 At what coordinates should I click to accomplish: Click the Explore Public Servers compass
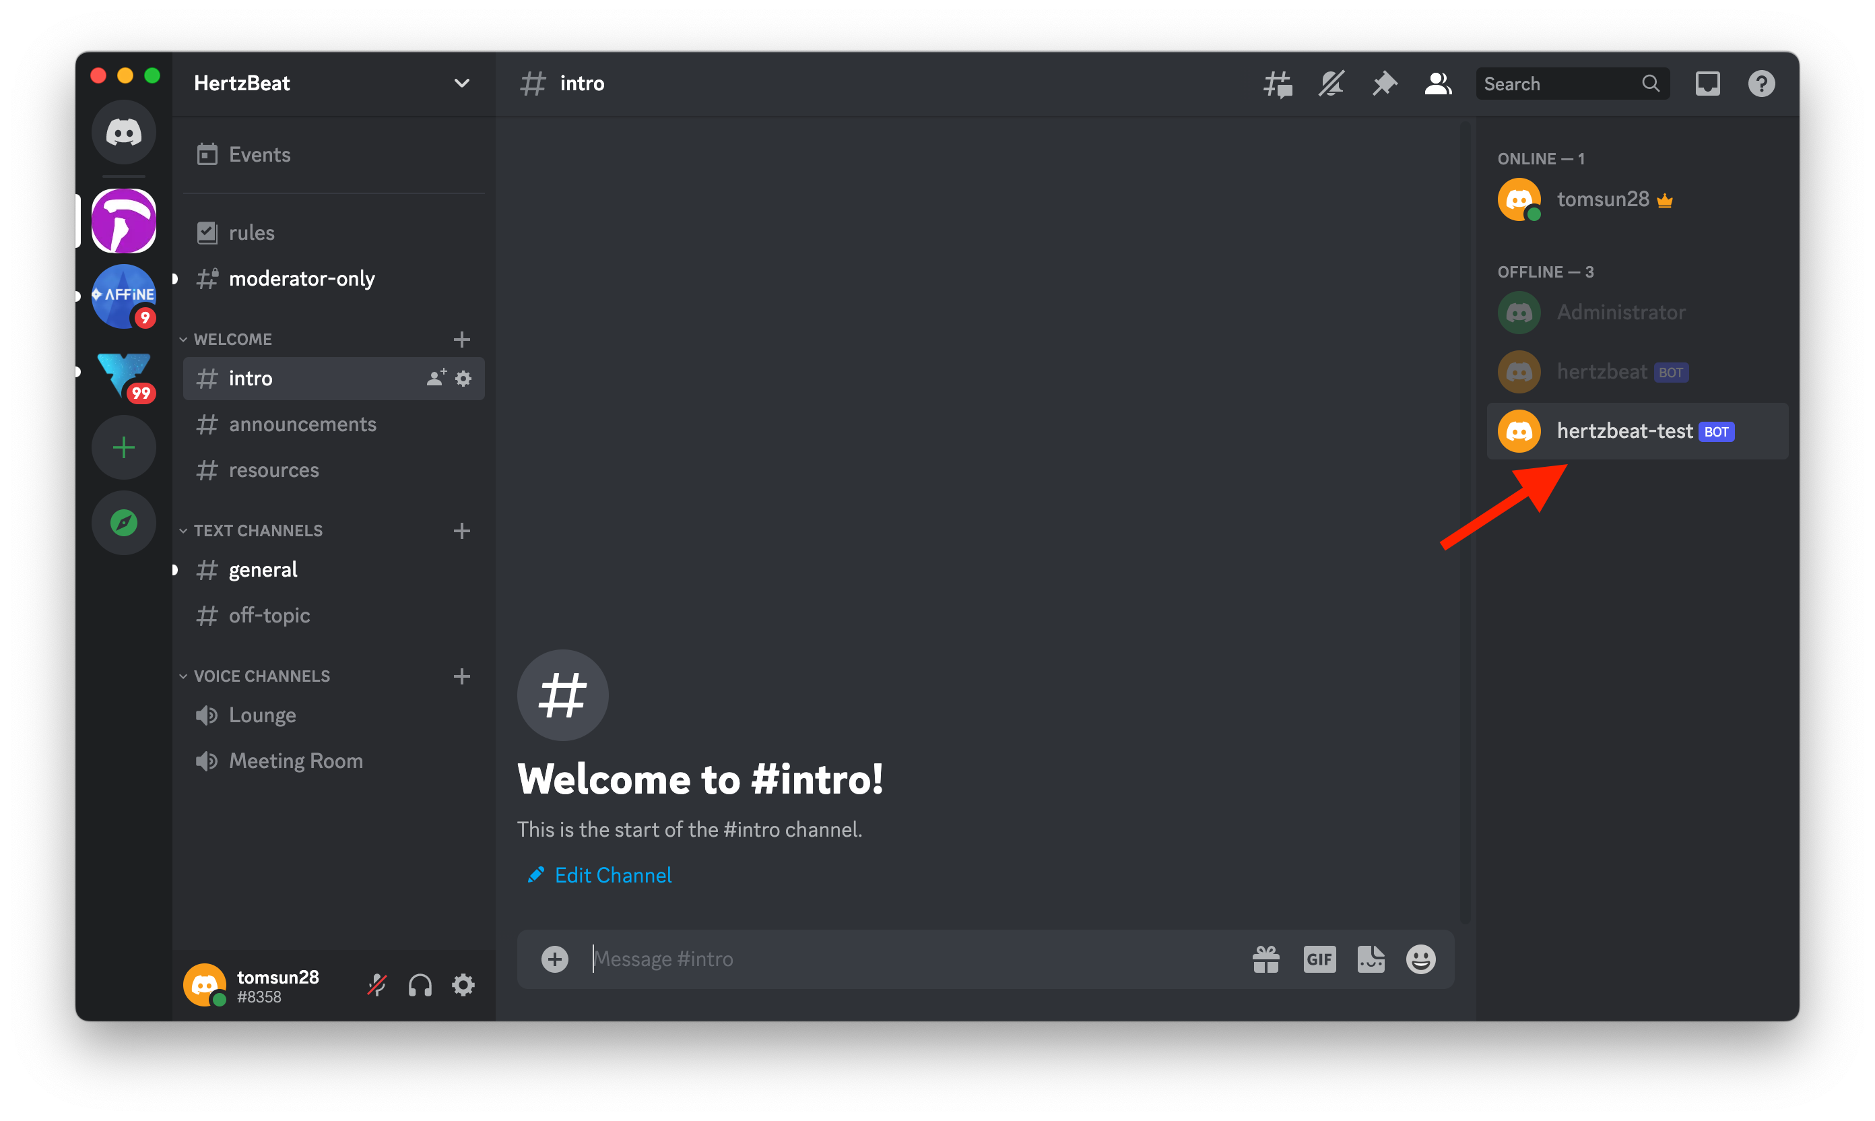(124, 523)
